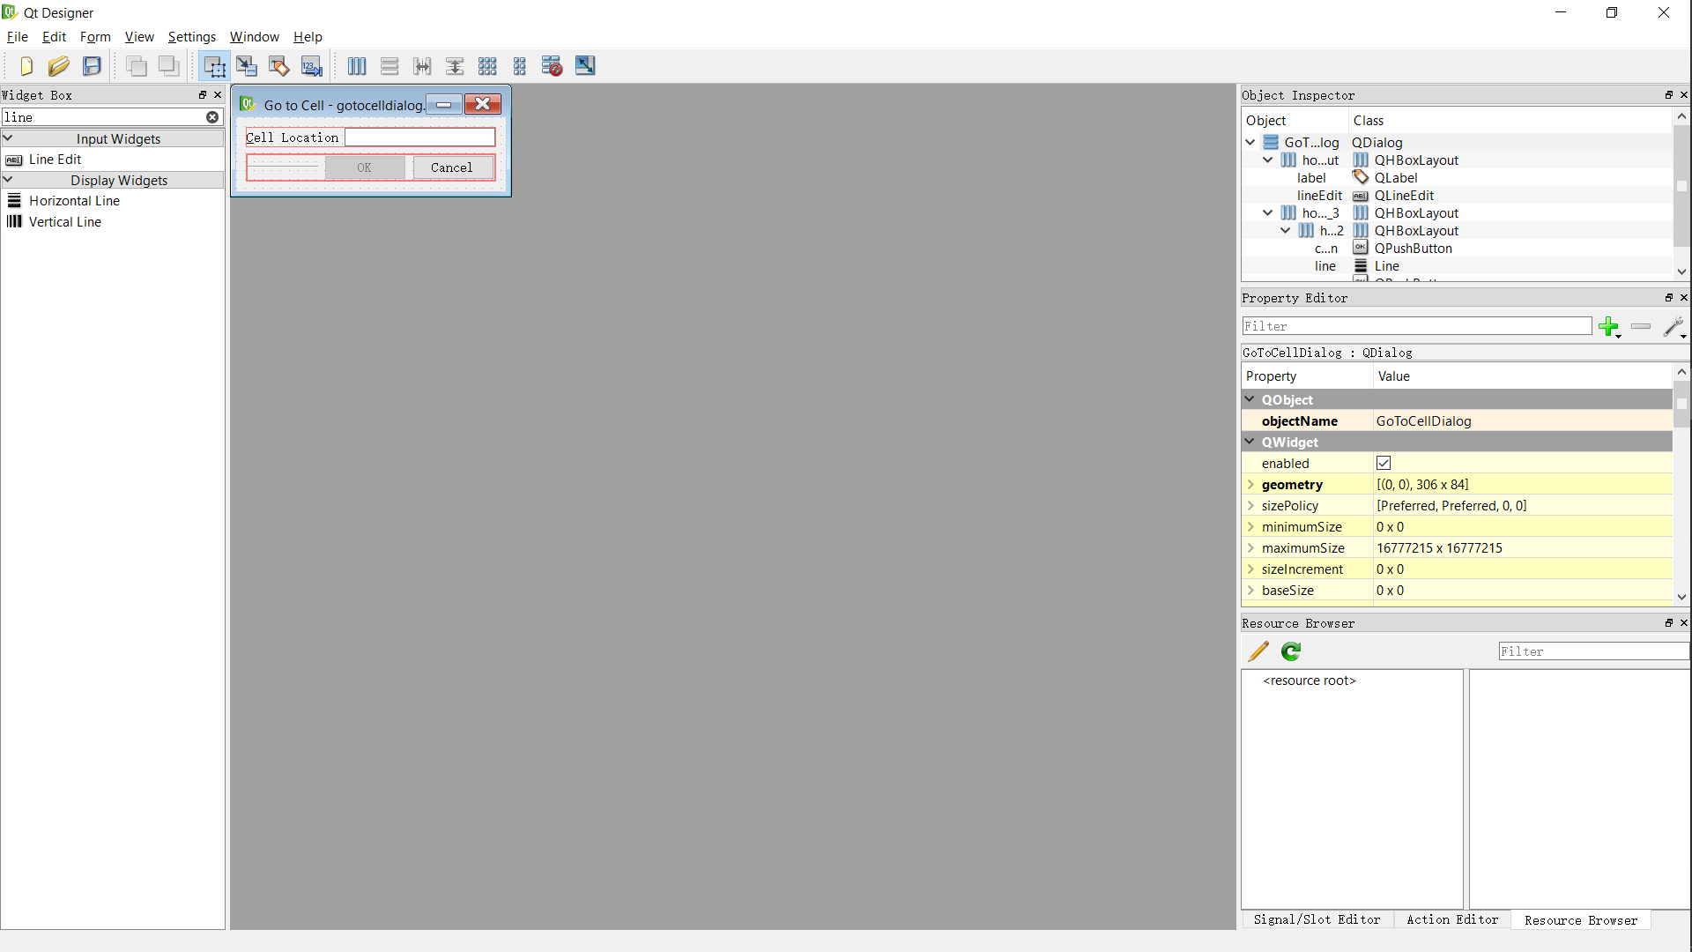Click Adjust Size toolbar icon
This screenshot has width=1692, height=952.
click(585, 66)
